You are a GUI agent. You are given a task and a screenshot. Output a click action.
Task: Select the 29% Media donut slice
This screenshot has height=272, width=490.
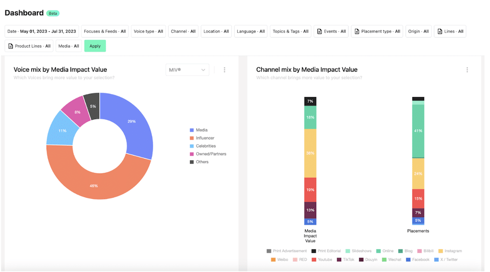131,122
